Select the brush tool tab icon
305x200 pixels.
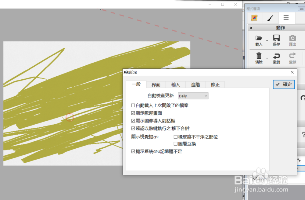[x=270, y=18]
